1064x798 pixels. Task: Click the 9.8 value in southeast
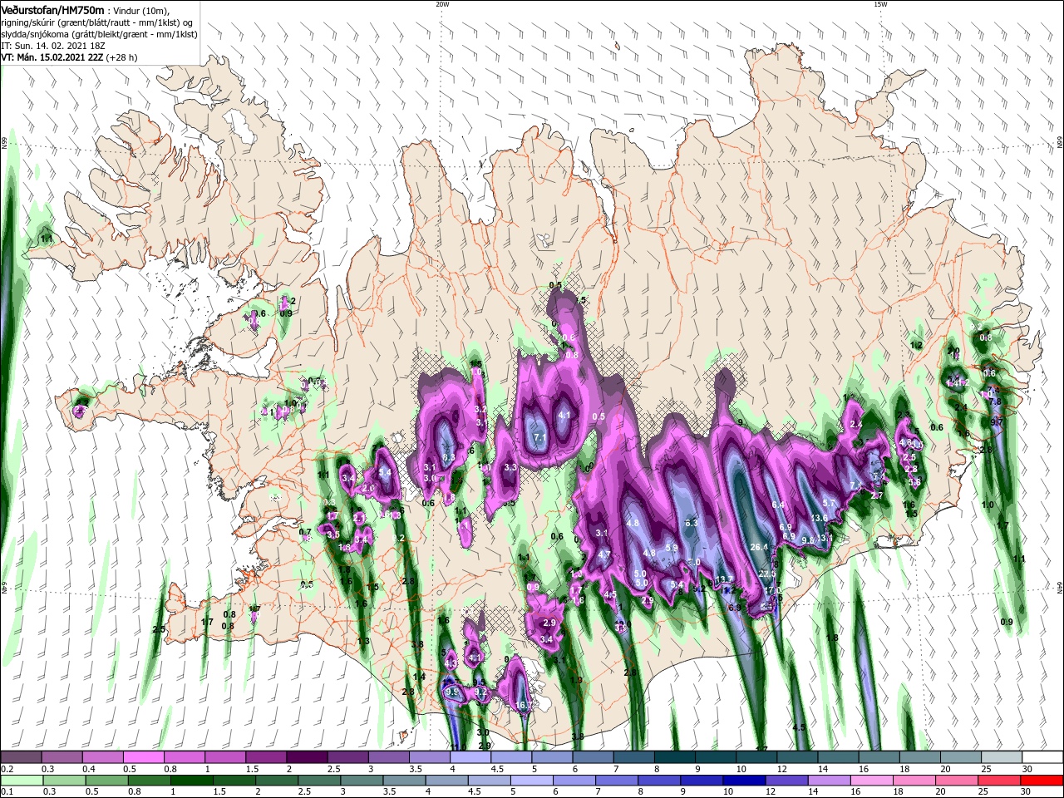click(807, 540)
